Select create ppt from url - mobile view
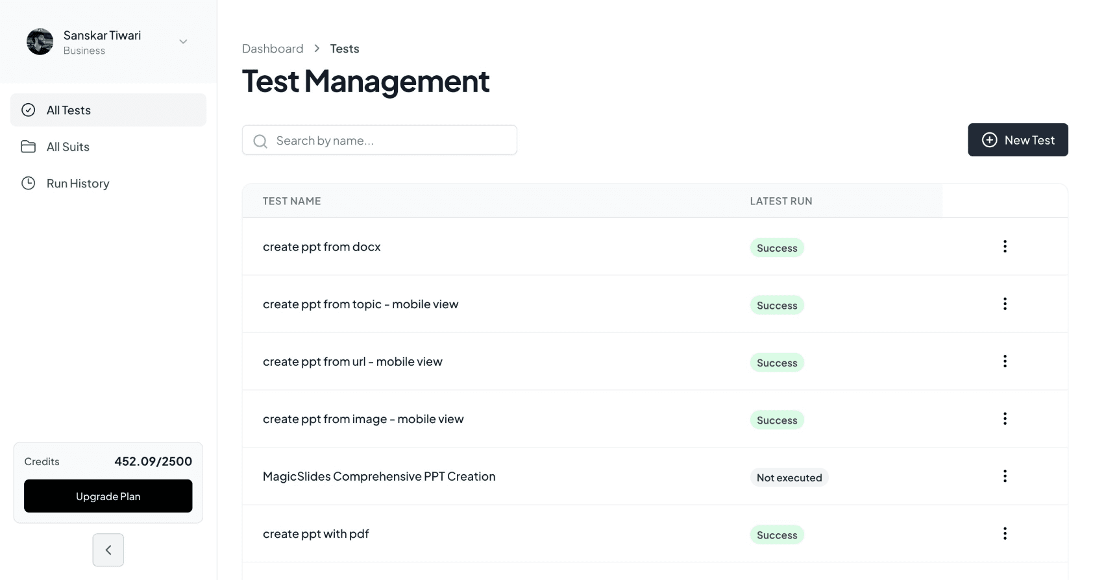This screenshot has width=1093, height=580. click(352, 362)
